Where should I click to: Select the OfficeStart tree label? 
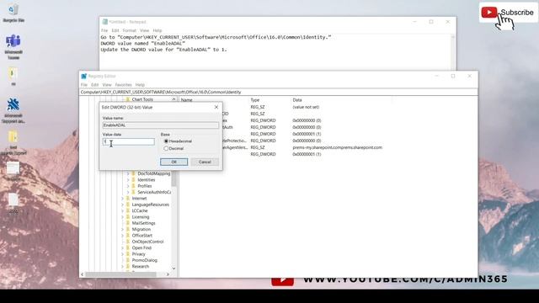click(x=142, y=236)
